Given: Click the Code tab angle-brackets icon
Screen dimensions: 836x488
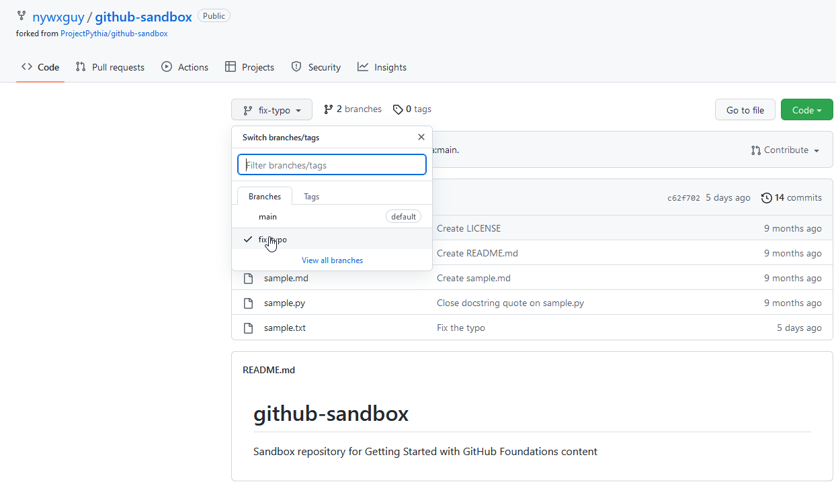Looking at the screenshot, I should pos(27,67).
